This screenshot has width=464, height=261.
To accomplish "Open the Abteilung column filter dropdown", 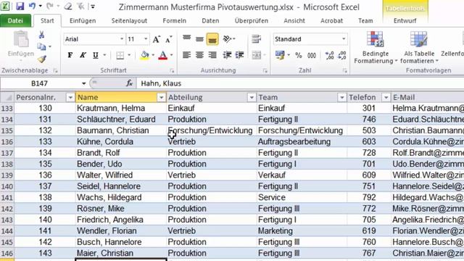I will (252, 97).
